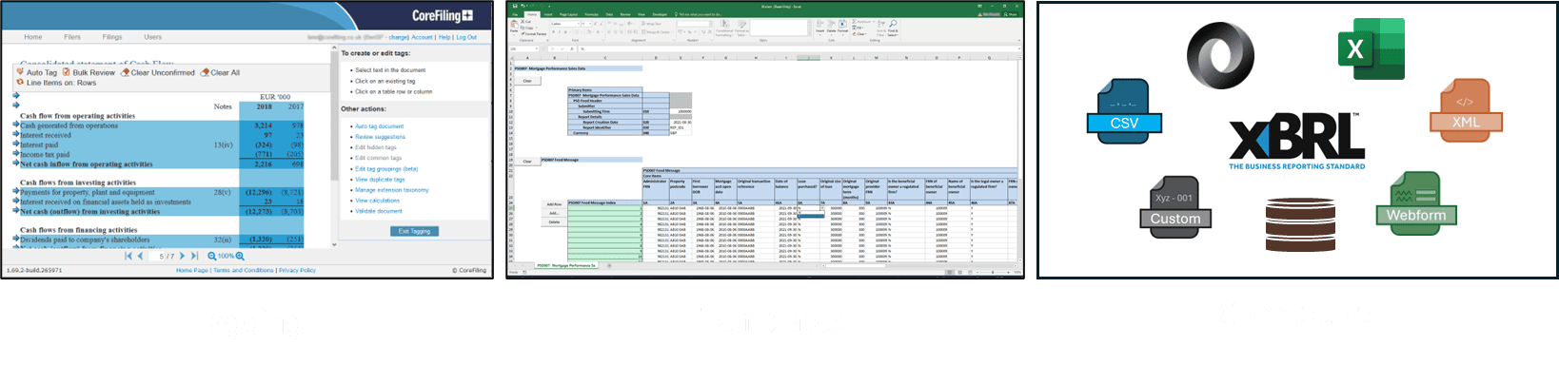The image size is (1559, 365).
Task: Click the XBRL logo
Action: [1296, 141]
